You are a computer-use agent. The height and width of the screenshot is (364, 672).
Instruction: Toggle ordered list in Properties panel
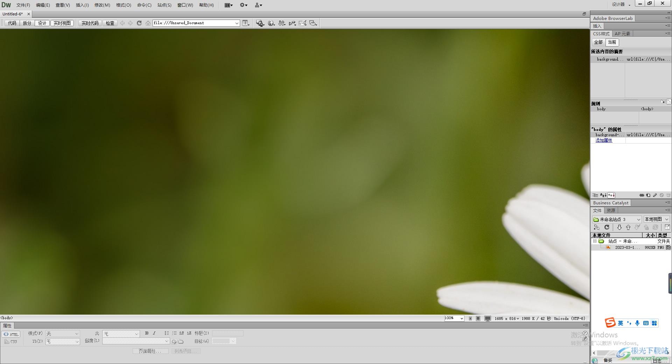click(x=174, y=333)
